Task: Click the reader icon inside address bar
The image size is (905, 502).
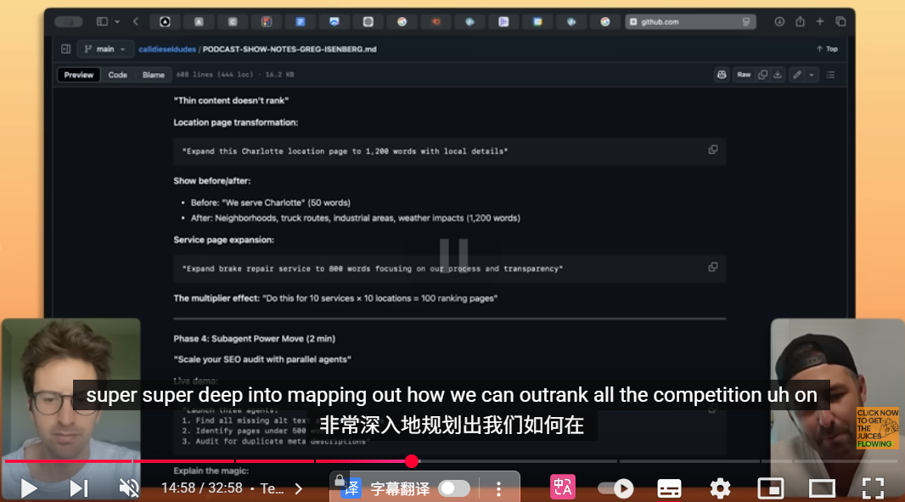Action: [x=746, y=21]
